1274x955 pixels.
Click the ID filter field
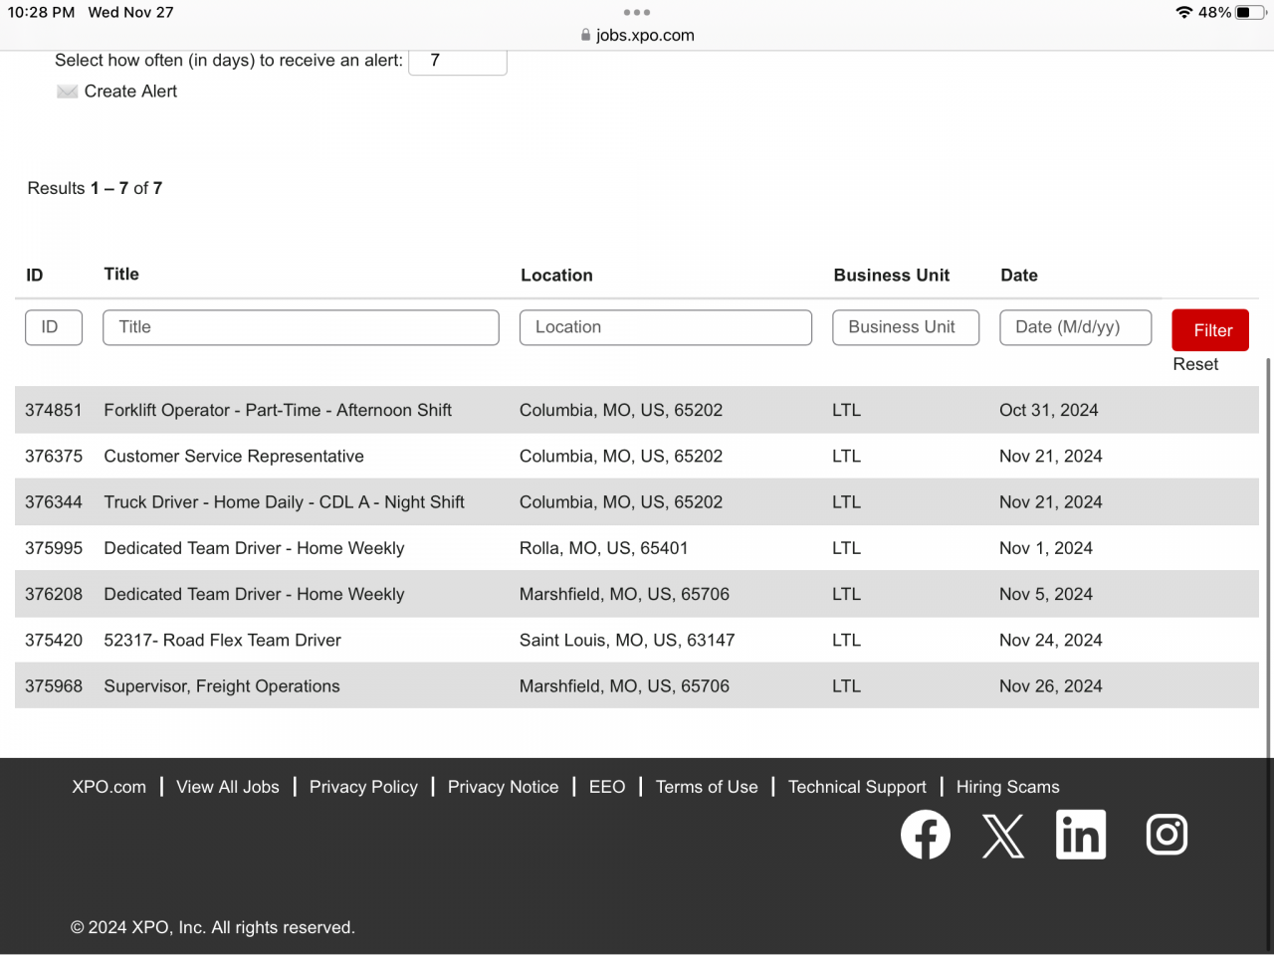click(x=54, y=327)
